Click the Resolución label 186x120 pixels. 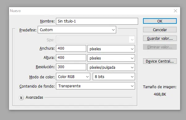(45, 67)
